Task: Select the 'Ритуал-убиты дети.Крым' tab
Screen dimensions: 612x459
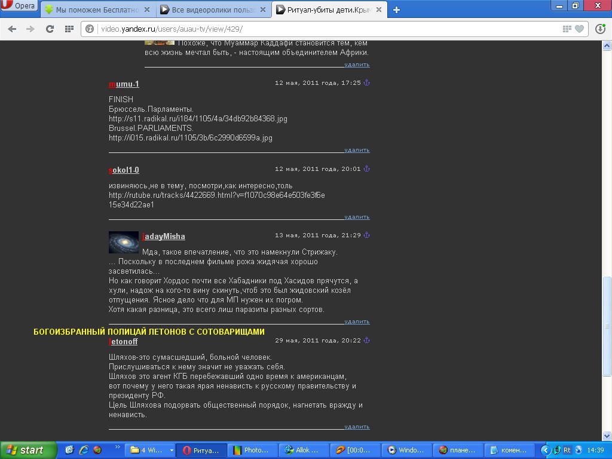Action: (x=329, y=10)
